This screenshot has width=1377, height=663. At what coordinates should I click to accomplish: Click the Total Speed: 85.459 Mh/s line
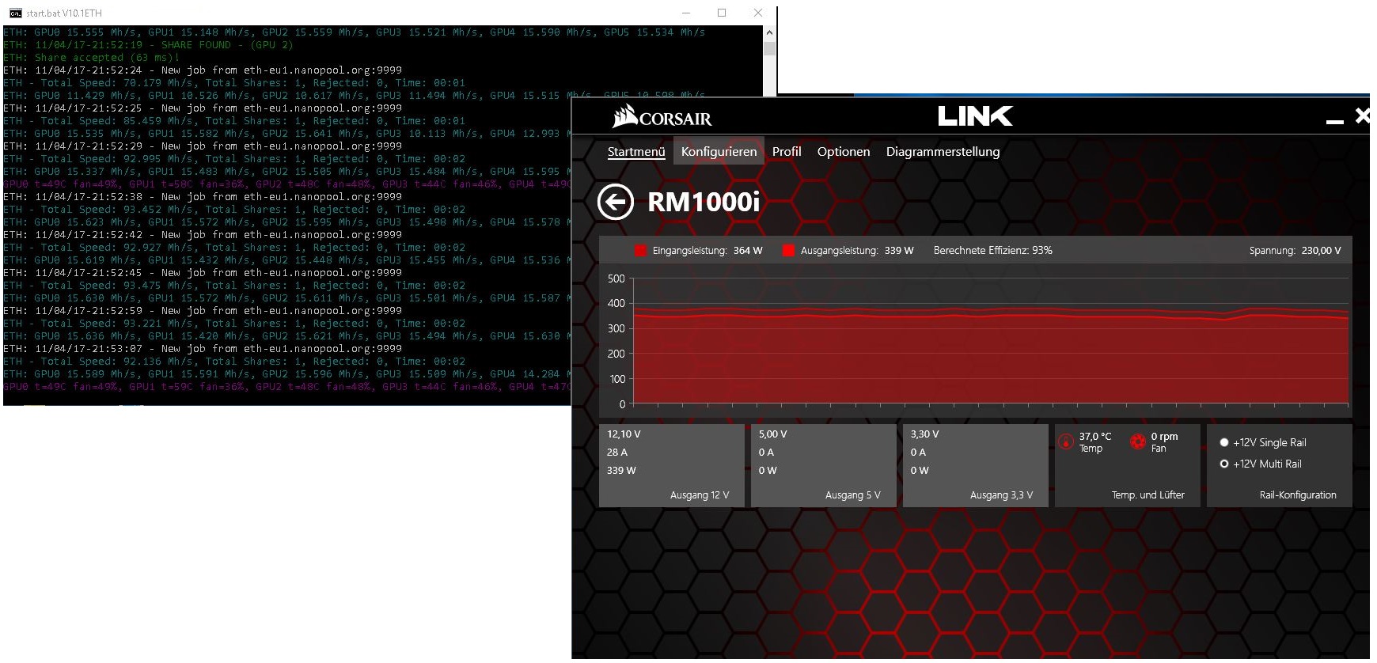click(x=234, y=121)
